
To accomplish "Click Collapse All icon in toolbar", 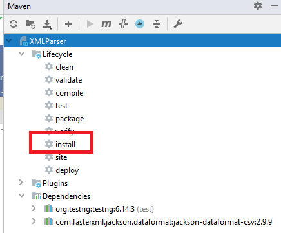I will 157,24.
